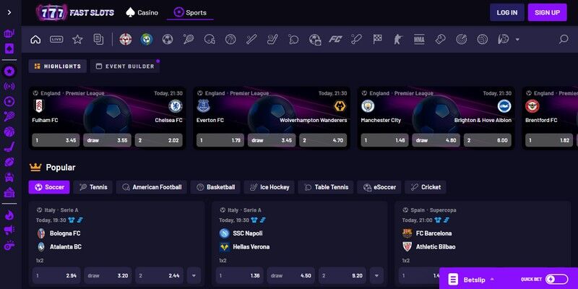
Task: Bet on Fulham FC win at 3.45
Action: (56, 140)
